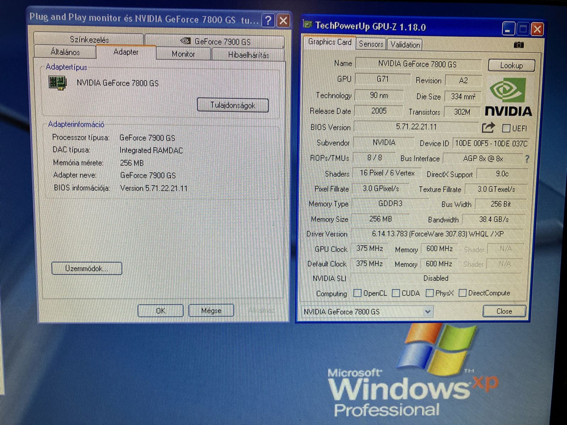The width and height of the screenshot is (567, 425).
Task: Click the Revision field showing A2
Action: pyautogui.click(x=463, y=80)
